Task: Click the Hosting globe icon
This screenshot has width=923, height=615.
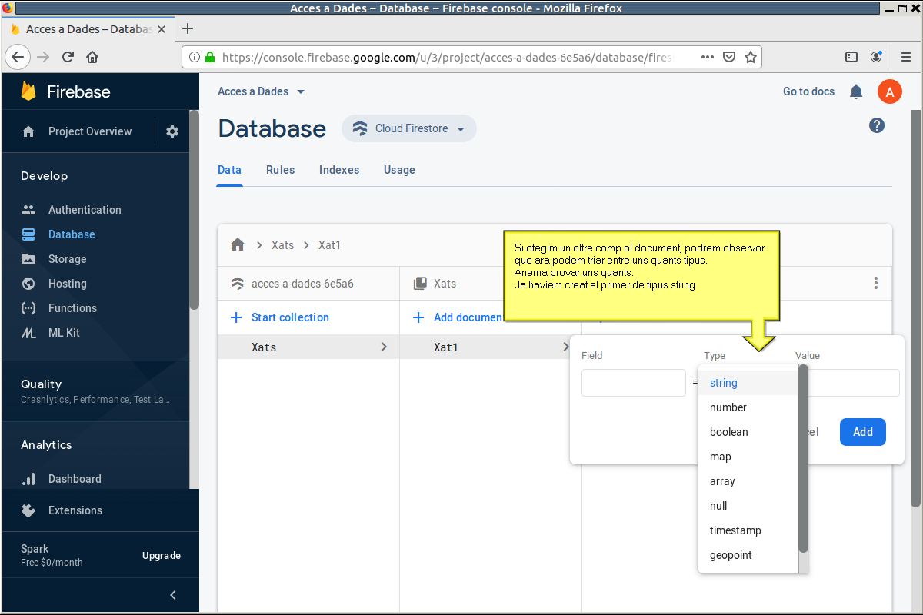Action: (28, 284)
